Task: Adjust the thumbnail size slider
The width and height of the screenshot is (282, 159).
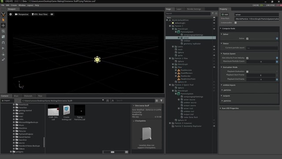Action: coord(113,152)
